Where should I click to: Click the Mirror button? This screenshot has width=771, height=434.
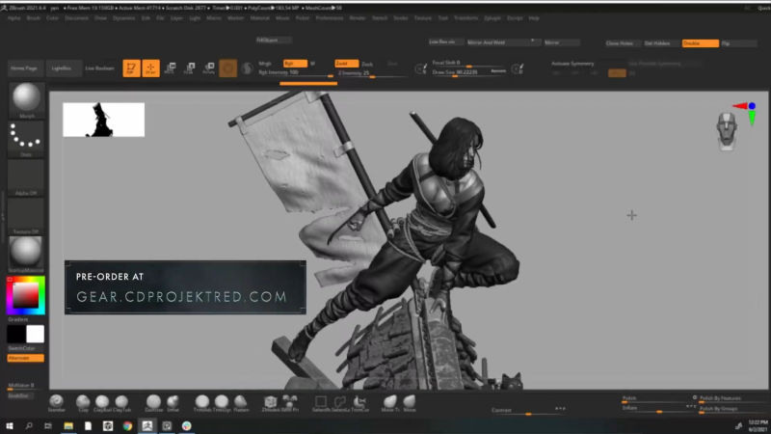pyautogui.click(x=562, y=42)
